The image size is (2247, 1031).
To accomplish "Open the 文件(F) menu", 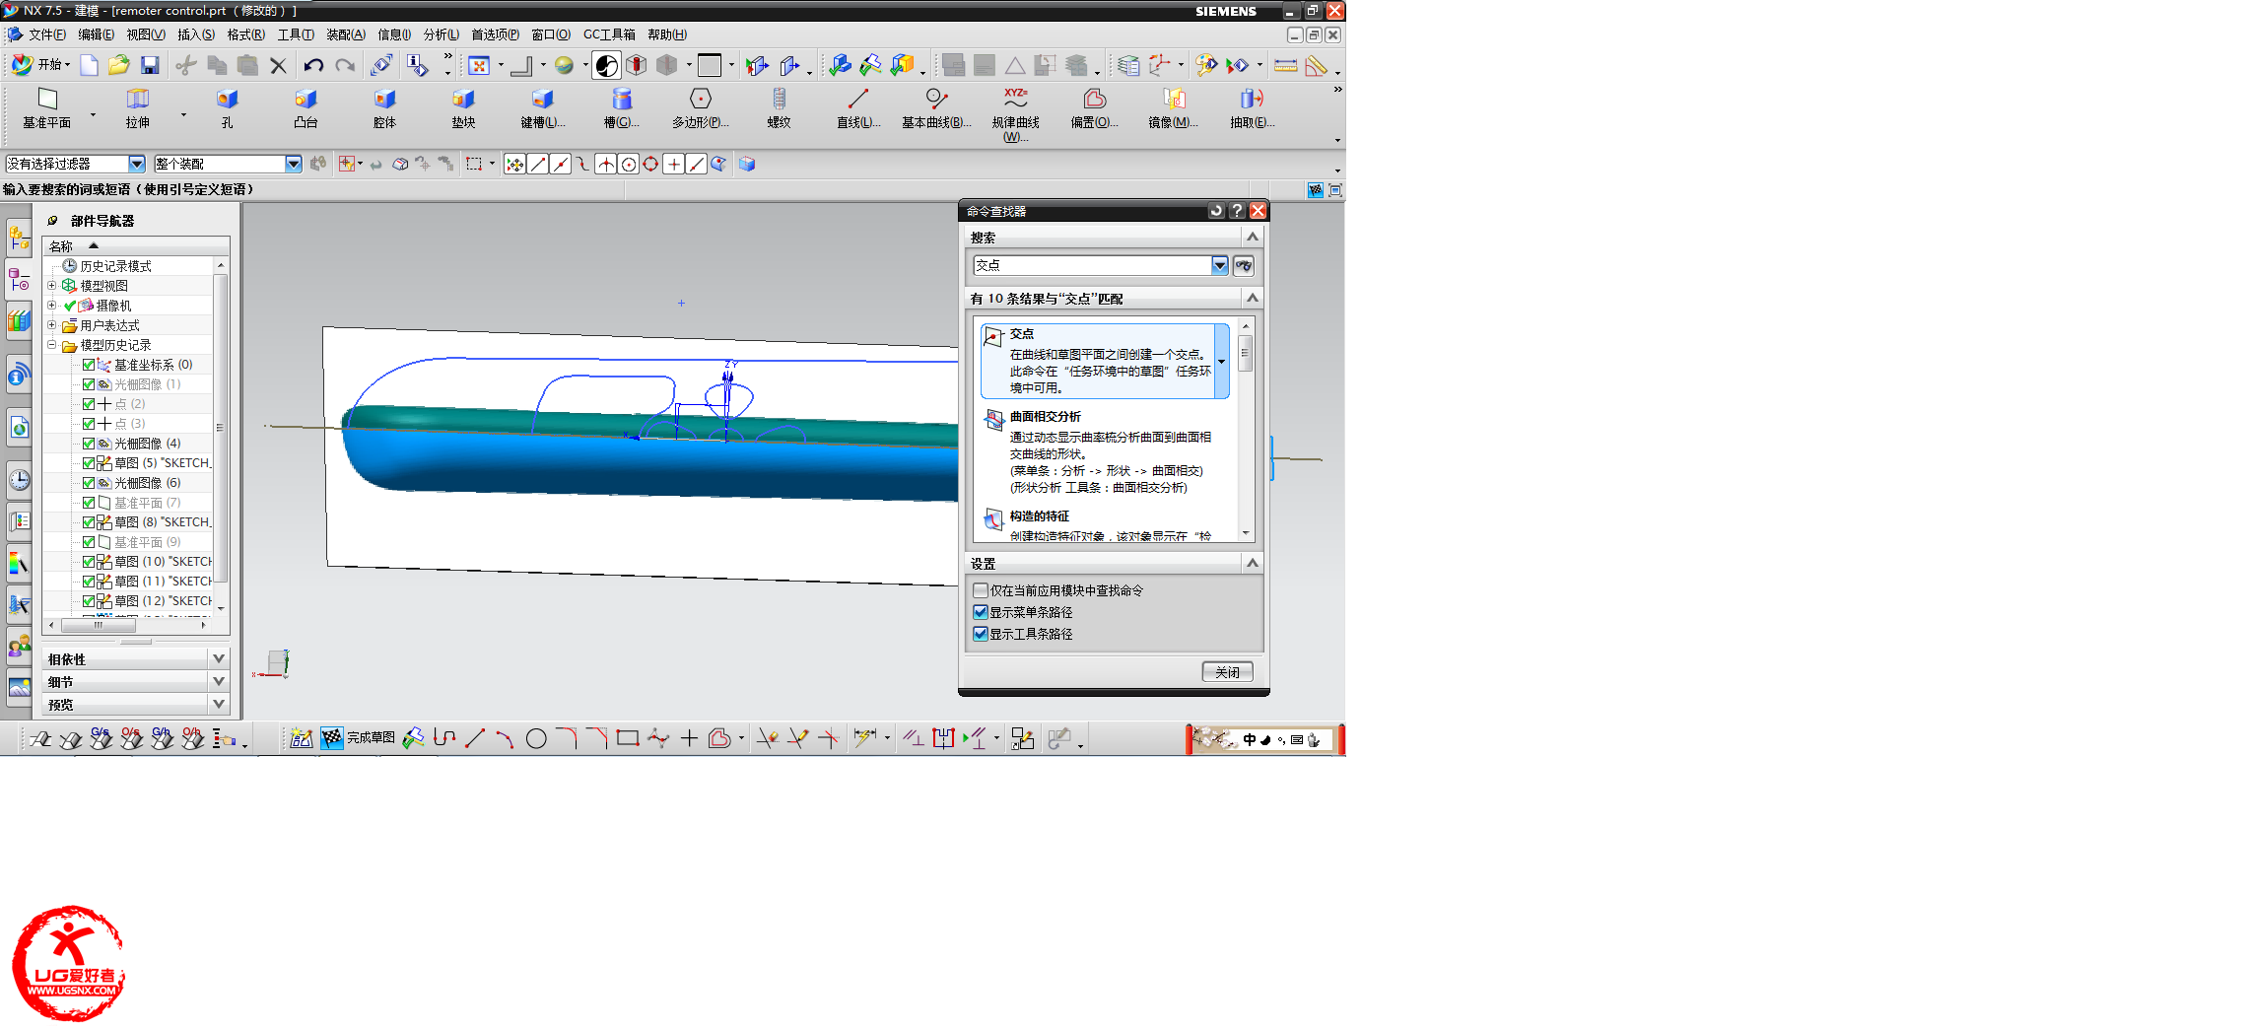I will (x=46, y=34).
